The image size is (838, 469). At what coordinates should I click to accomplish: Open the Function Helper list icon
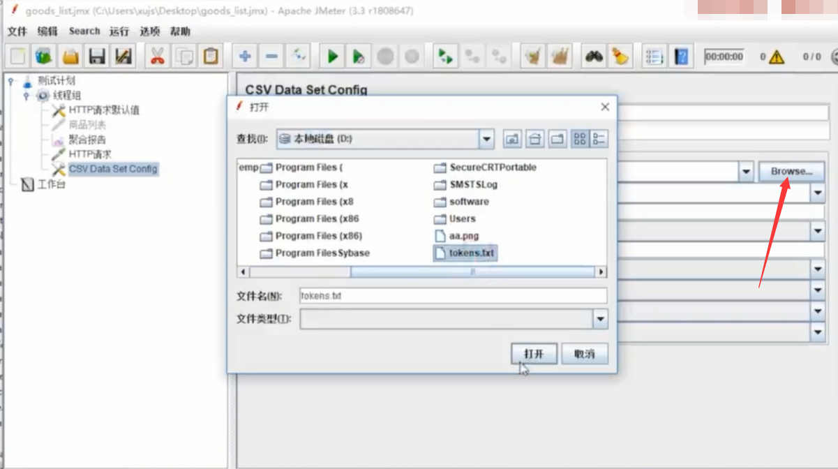click(x=654, y=57)
